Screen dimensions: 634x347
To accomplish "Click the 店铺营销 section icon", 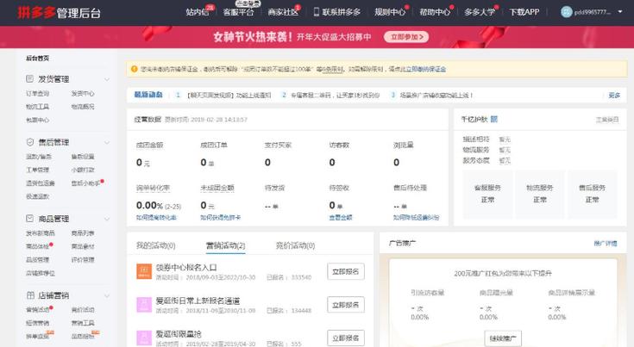I will pos(30,295).
